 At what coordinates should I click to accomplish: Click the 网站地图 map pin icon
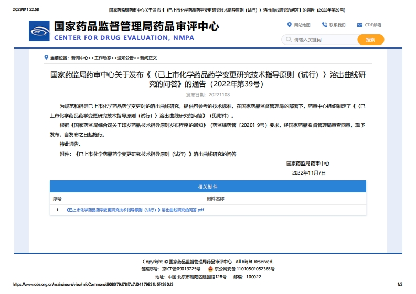coord(289,25)
